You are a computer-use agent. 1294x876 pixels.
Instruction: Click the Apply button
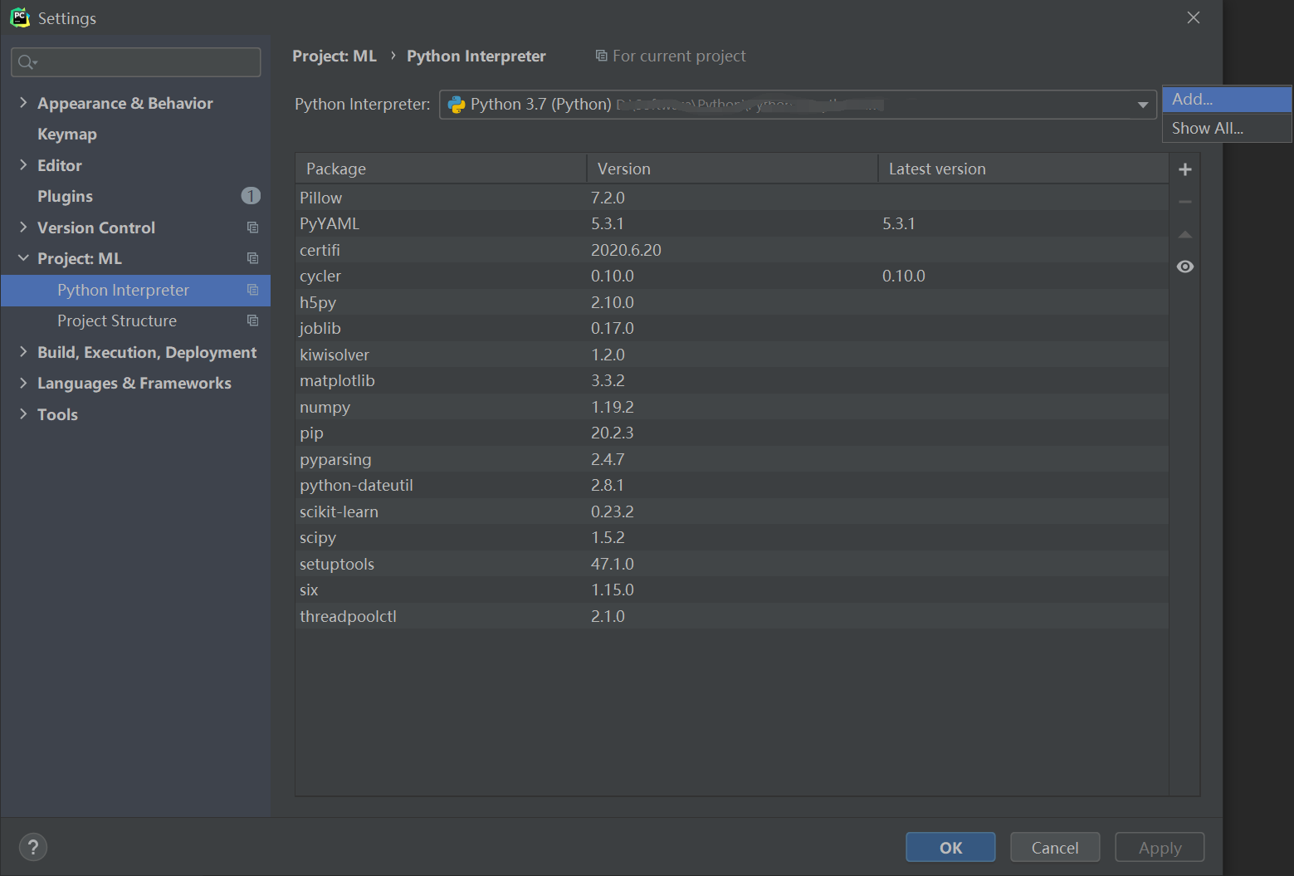tap(1160, 847)
